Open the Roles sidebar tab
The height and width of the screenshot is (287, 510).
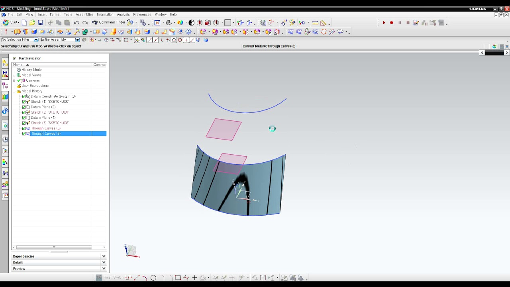(x=5, y=184)
